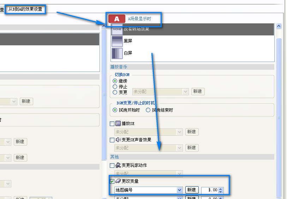Image resolution: width=287 pixels, height=199 pixels.
Task: Uncheck the 更改变量 checkbox
Action: point(112,181)
